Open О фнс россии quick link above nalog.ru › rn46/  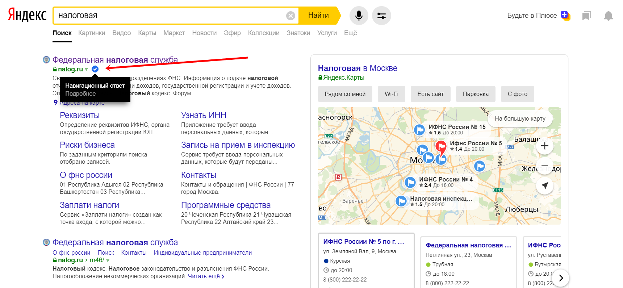pyautogui.click(x=71, y=252)
